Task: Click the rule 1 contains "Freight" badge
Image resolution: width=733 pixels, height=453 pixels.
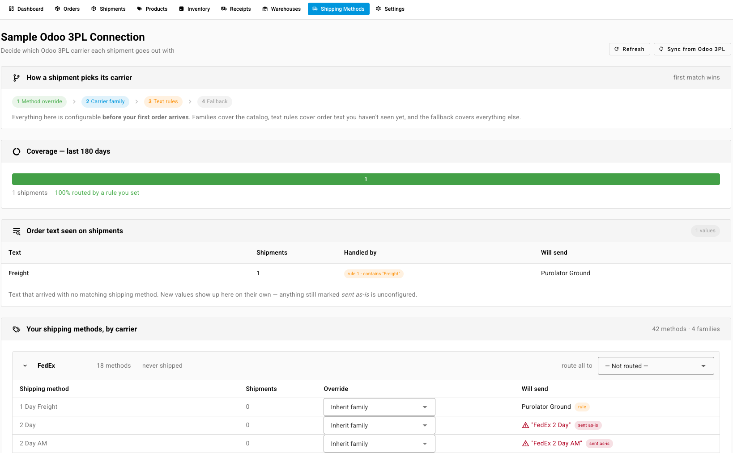Action: [374, 274]
